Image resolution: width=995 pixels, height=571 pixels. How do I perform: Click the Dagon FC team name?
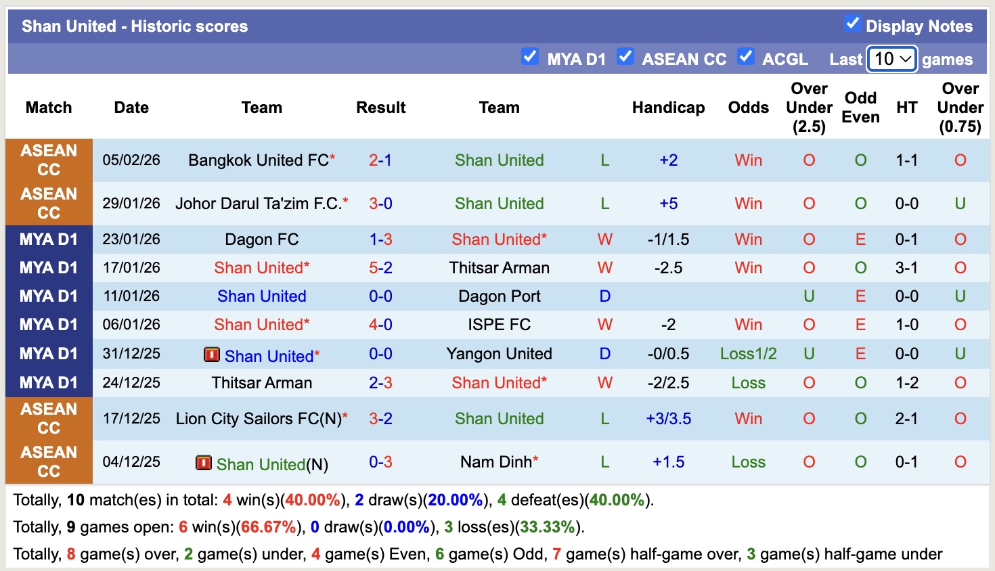coord(262,239)
